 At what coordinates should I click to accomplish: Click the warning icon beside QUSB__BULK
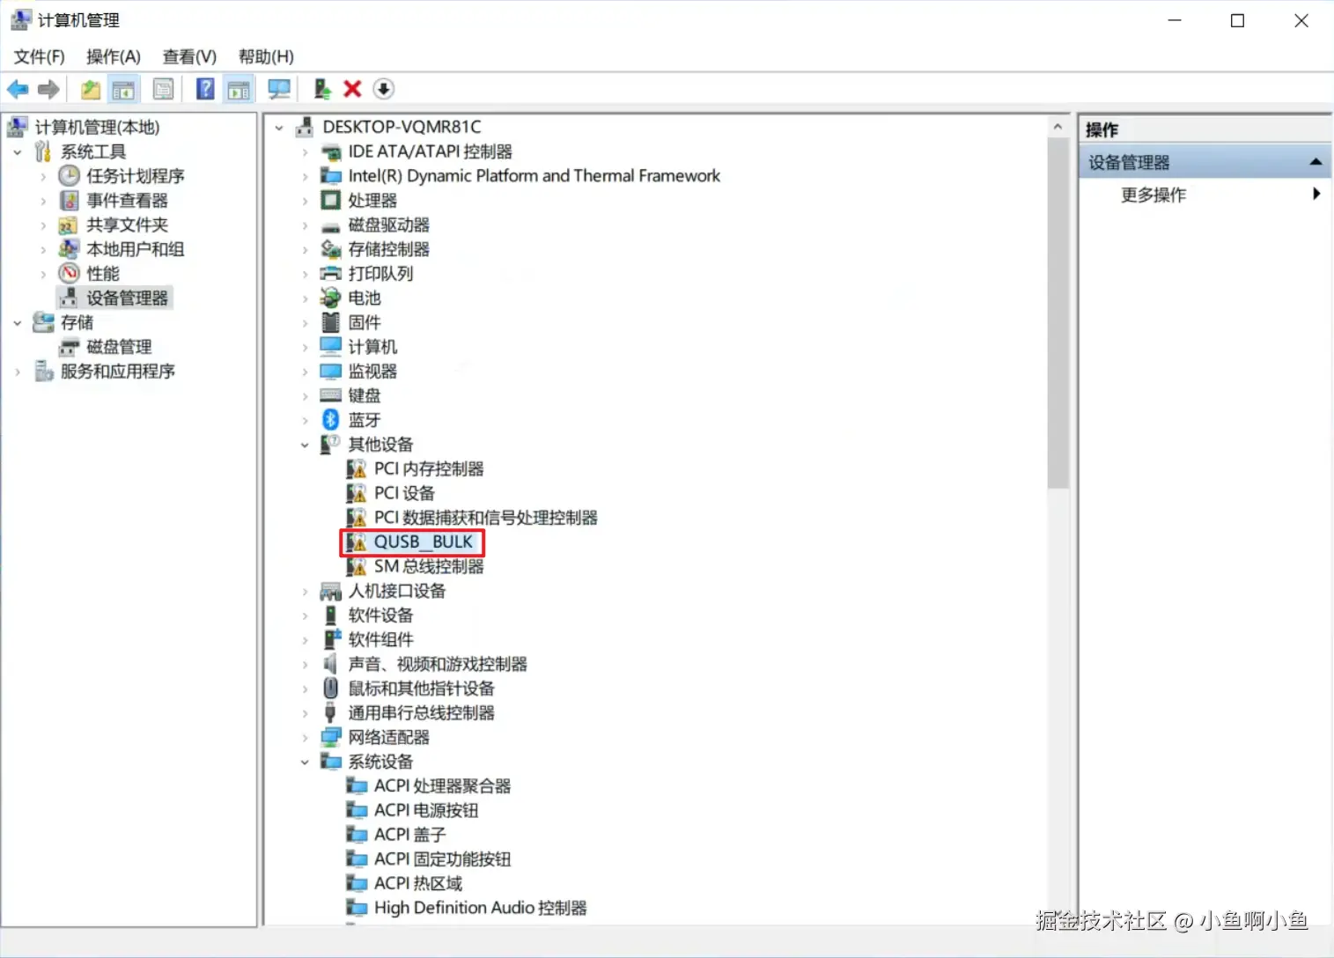(x=356, y=542)
